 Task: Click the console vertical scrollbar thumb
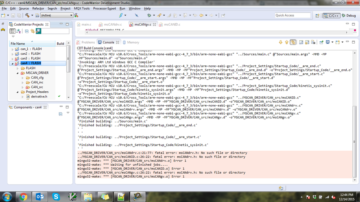click(x=355, y=142)
